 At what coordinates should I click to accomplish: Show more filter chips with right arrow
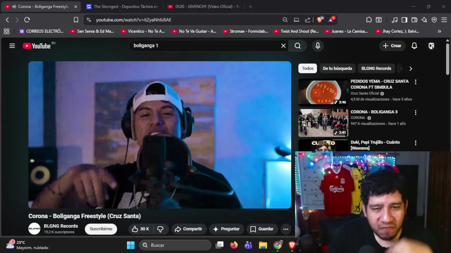pyautogui.click(x=410, y=69)
